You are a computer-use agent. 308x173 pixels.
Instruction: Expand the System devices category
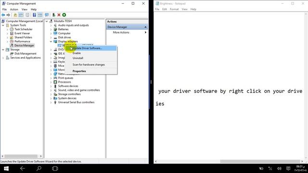(x=51, y=98)
